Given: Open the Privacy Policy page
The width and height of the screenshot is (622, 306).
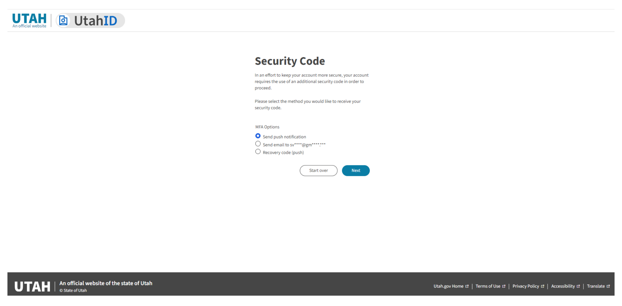Looking at the screenshot, I should [x=526, y=286].
